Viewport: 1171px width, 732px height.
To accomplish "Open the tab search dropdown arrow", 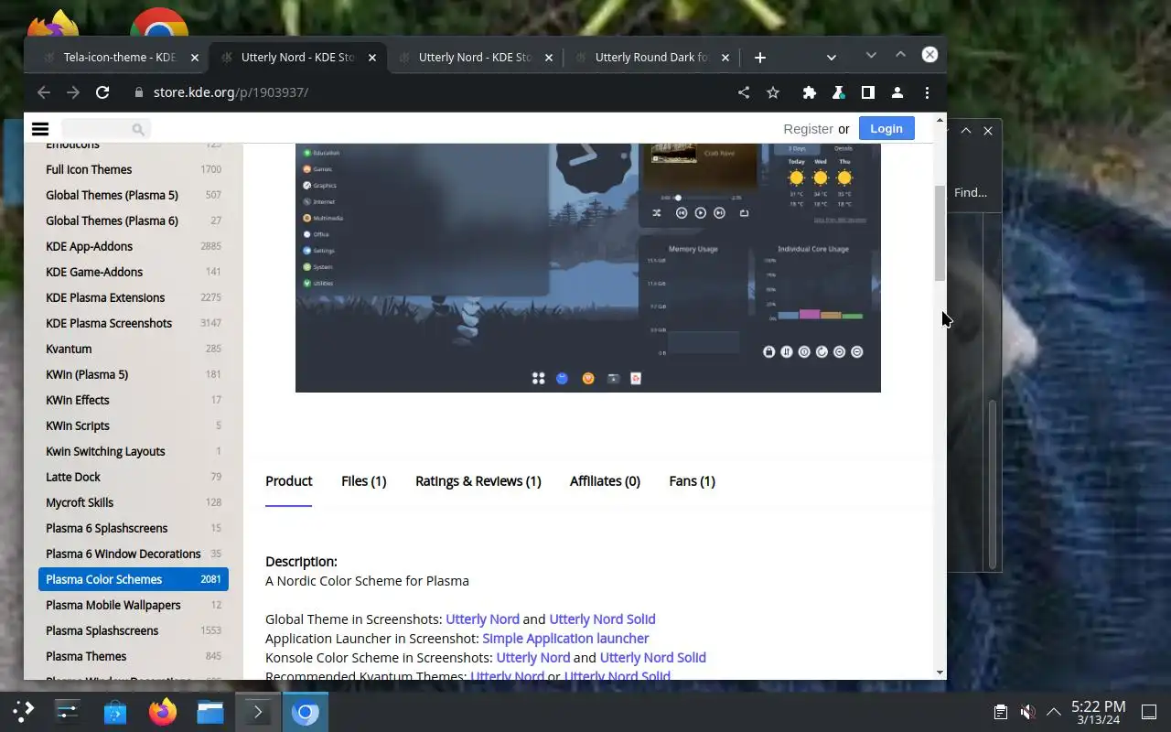I will tap(831, 58).
